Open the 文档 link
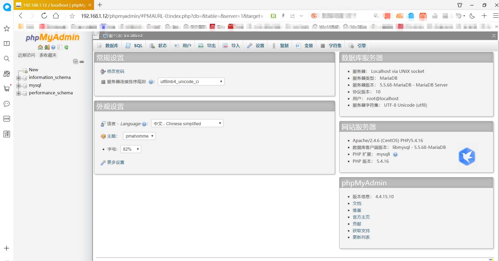The image size is (499, 261). tap(357, 203)
